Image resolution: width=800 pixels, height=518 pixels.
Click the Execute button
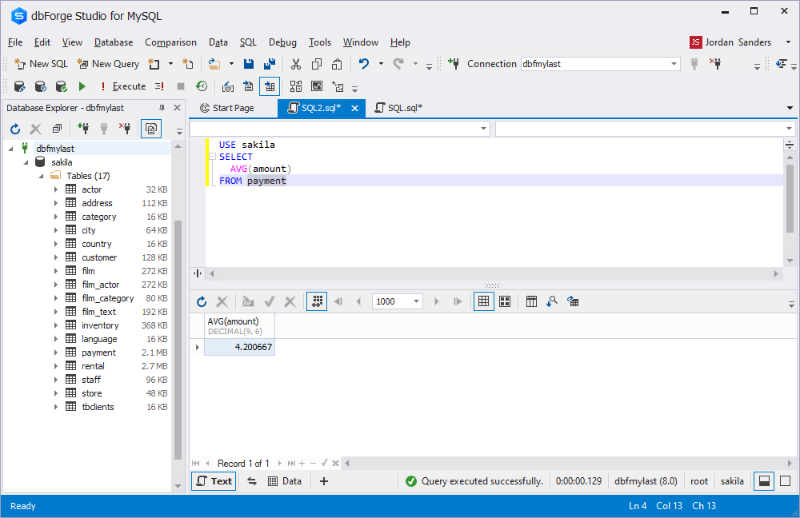(123, 86)
